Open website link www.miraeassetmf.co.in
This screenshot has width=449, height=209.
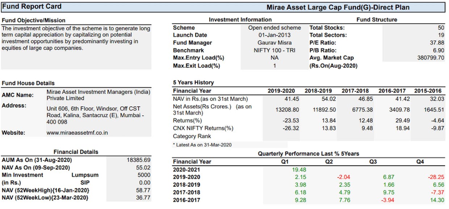pyautogui.click(x=77, y=133)
